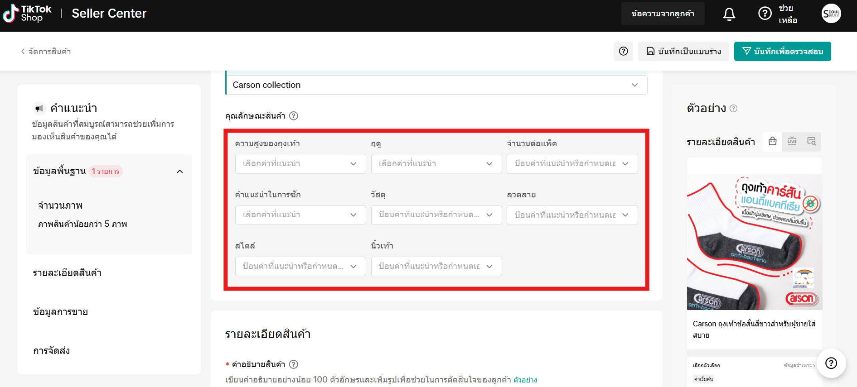Click info icon next to ตัวอย่าง heading
Viewport: 857px width, 387px height.
coord(734,109)
